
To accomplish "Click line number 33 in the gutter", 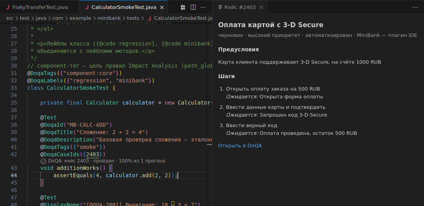I will 14,88.
